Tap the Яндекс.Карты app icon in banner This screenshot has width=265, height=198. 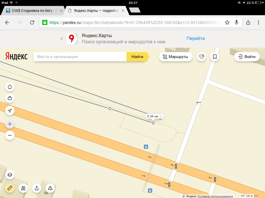[72, 39]
